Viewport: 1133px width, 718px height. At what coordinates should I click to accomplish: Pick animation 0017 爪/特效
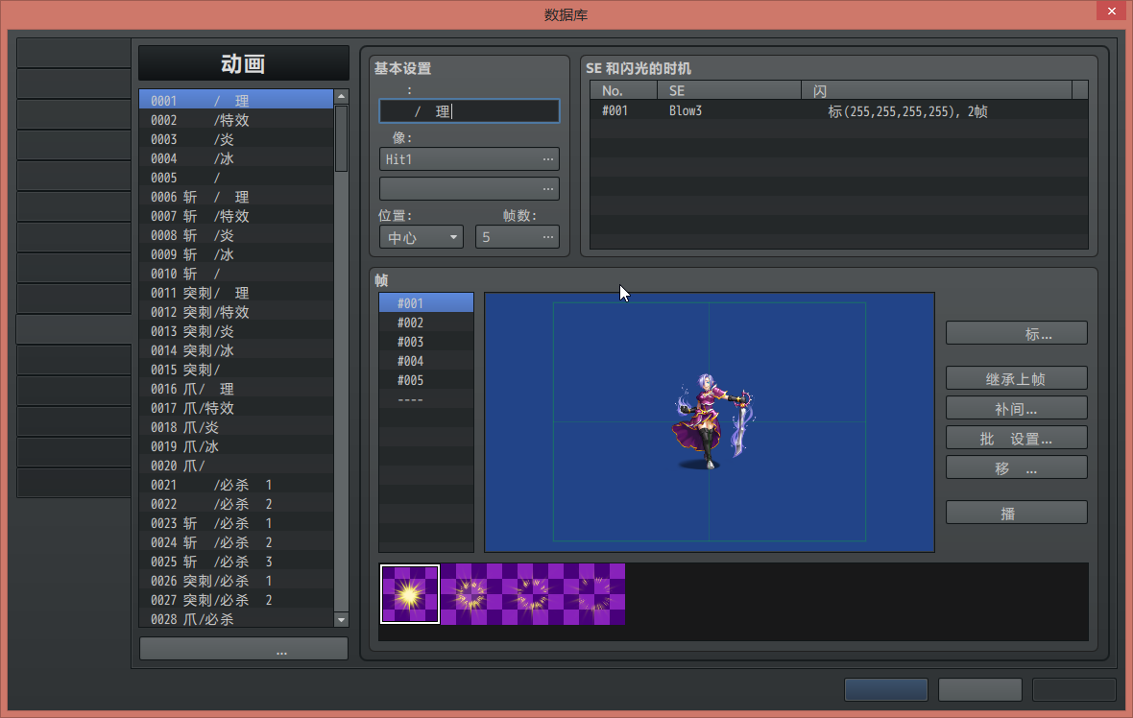click(x=236, y=408)
